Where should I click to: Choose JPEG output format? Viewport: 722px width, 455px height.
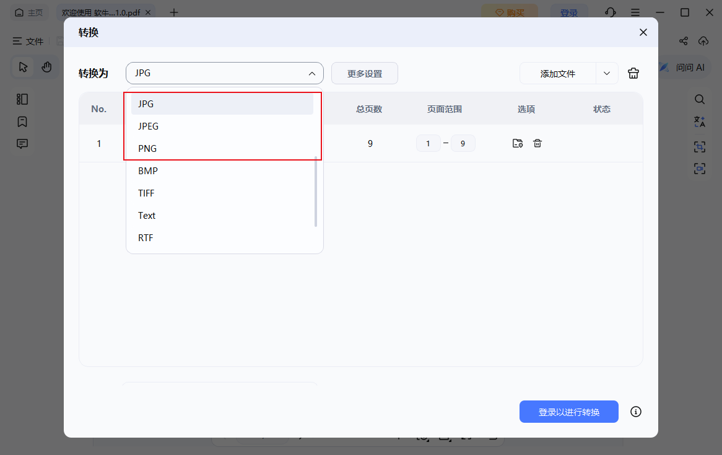click(222, 126)
